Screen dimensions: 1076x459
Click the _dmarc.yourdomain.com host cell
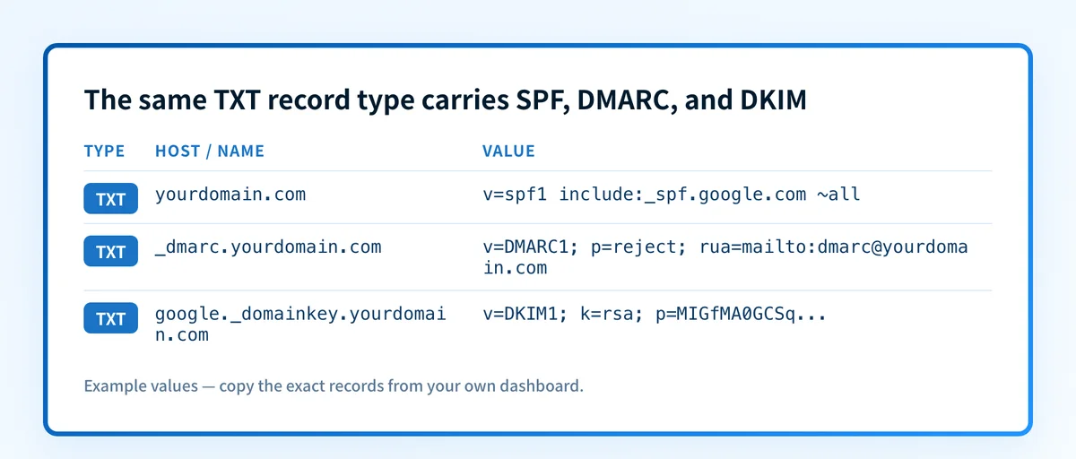pos(268,247)
